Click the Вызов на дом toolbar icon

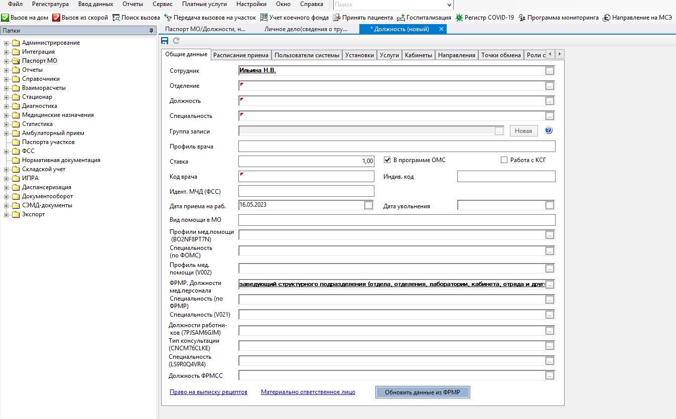(5, 18)
